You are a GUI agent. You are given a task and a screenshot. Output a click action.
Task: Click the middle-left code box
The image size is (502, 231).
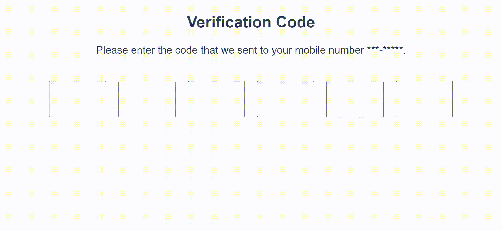(x=216, y=99)
